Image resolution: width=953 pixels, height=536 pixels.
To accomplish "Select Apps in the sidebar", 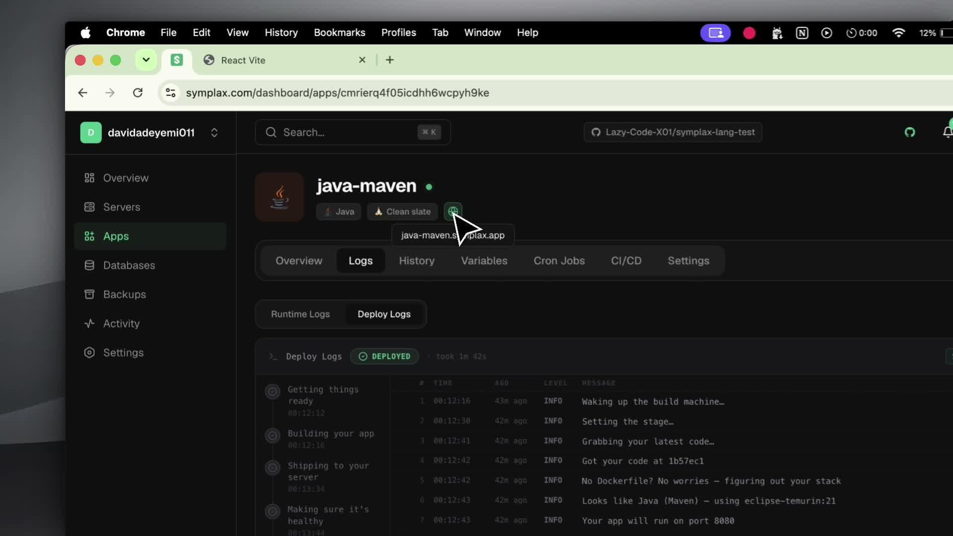I will (150, 236).
